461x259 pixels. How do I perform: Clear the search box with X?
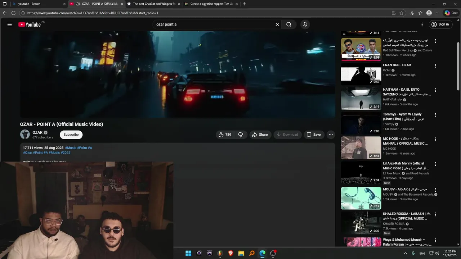[x=277, y=24]
